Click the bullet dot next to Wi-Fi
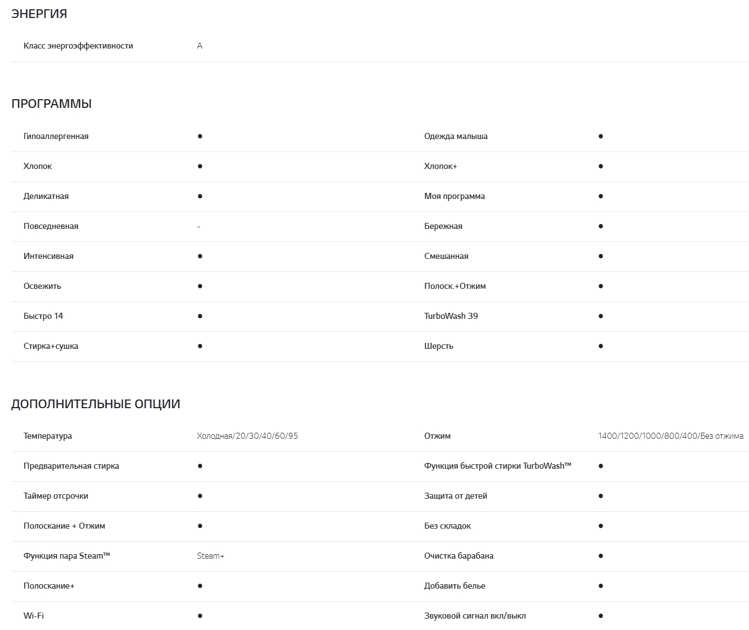The image size is (749, 630). coord(200,616)
